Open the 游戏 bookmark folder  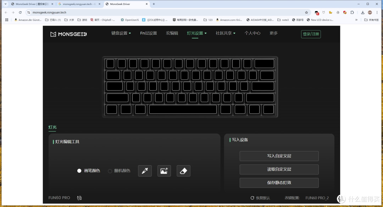82,20
